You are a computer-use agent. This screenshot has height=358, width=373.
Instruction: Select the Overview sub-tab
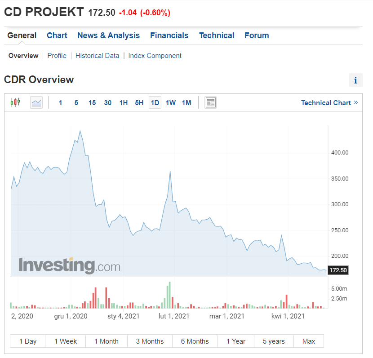pyautogui.click(x=23, y=56)
